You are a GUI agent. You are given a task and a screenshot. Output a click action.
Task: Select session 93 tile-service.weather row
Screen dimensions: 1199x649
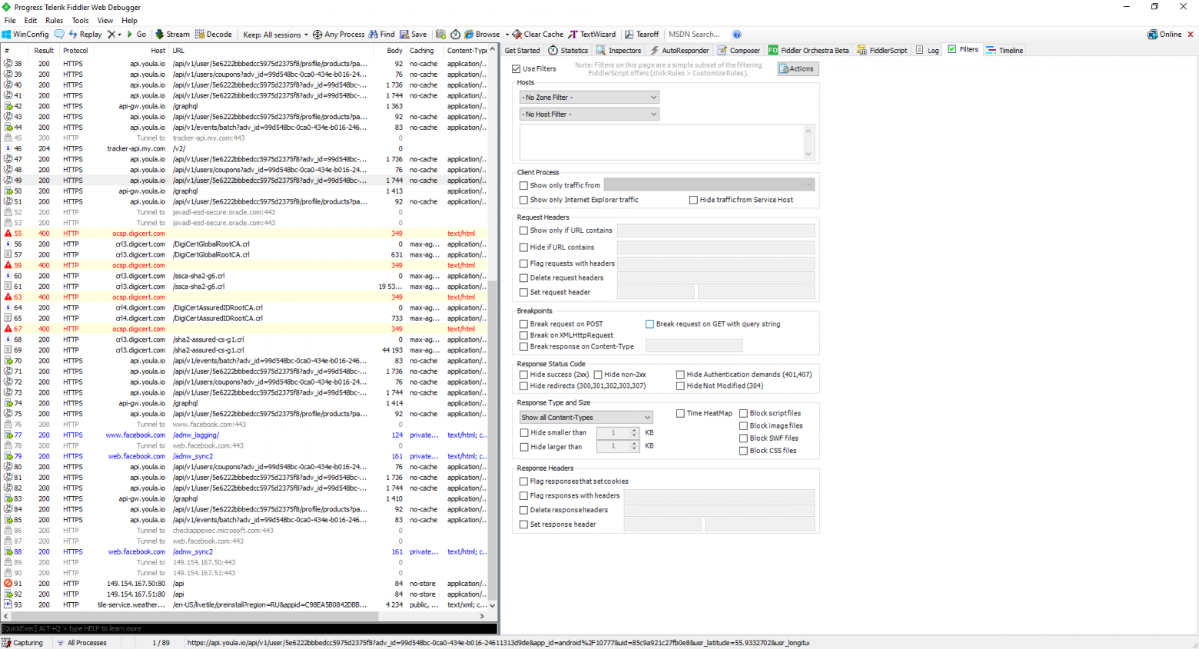pyautogui.click(x=246, y=604)
